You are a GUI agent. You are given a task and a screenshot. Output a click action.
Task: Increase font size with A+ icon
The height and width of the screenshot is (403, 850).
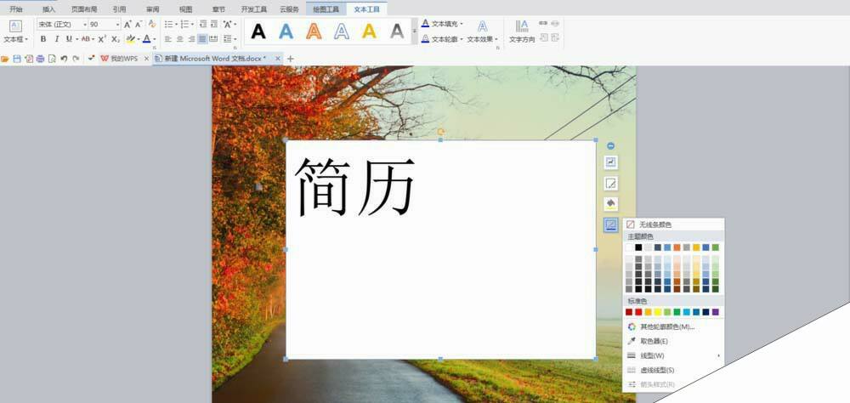pyautogui.click(x=128, y=25)
